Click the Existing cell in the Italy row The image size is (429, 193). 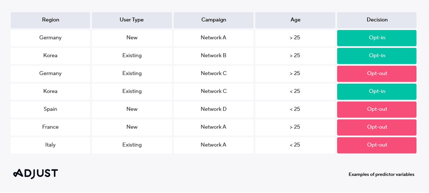coord(132,145)
